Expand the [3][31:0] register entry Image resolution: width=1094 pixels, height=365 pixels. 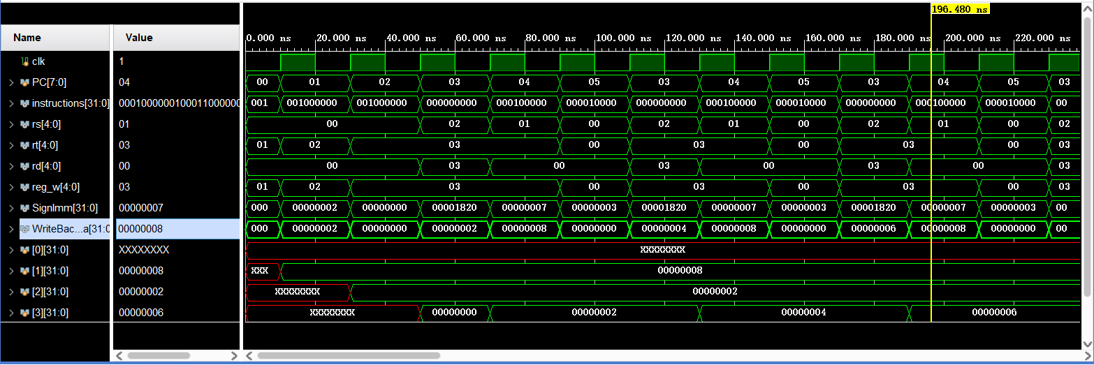pos(10,313)
